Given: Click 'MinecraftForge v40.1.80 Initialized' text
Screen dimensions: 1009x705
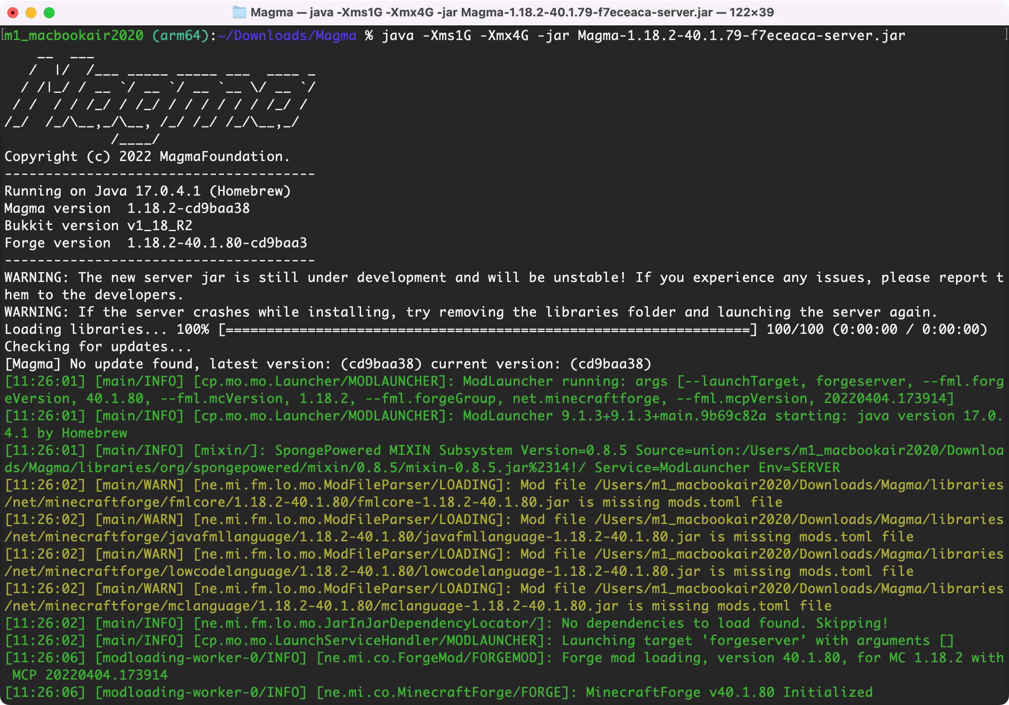Looking at the screenshot, I should (729, 692).
